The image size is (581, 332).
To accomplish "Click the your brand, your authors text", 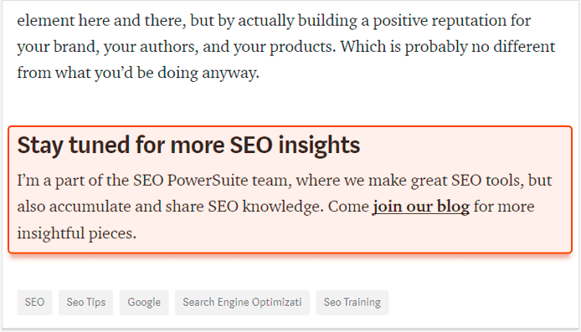I will tap(108, 47).
